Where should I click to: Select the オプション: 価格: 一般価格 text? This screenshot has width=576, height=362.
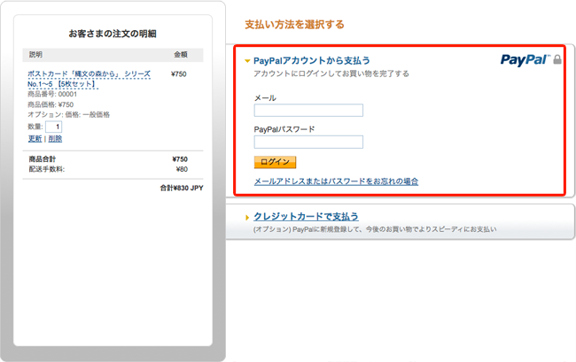(x=69, y=115)
